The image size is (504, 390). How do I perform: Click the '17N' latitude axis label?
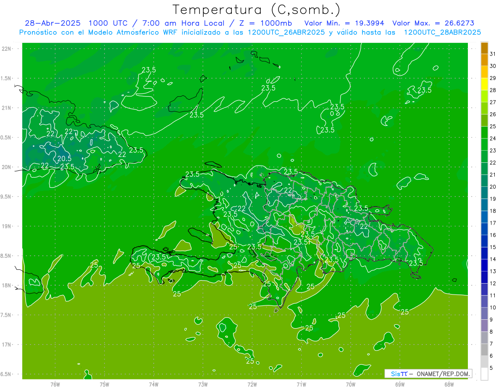[7, 345]
